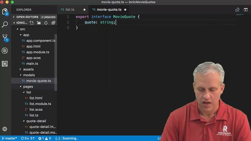Click the sync changes status item
The image size is (251, 141).
point(28,138)
